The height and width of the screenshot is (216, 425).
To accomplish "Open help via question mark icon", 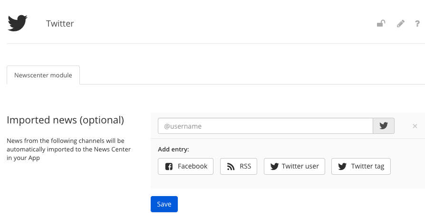I will [417, 24].
